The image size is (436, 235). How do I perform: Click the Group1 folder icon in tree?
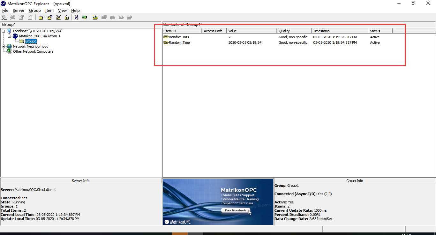click(x=21, y=41)
